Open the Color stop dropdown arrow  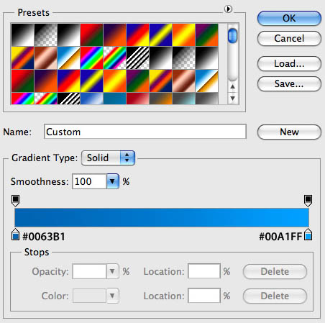(x=112, y=296)
